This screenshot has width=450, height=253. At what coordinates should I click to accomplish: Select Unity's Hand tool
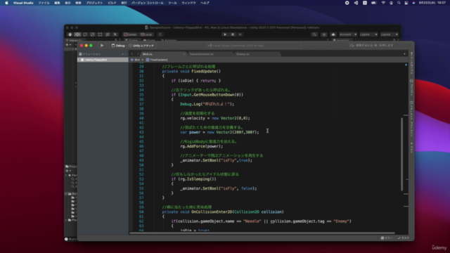(x=70, y=34)
